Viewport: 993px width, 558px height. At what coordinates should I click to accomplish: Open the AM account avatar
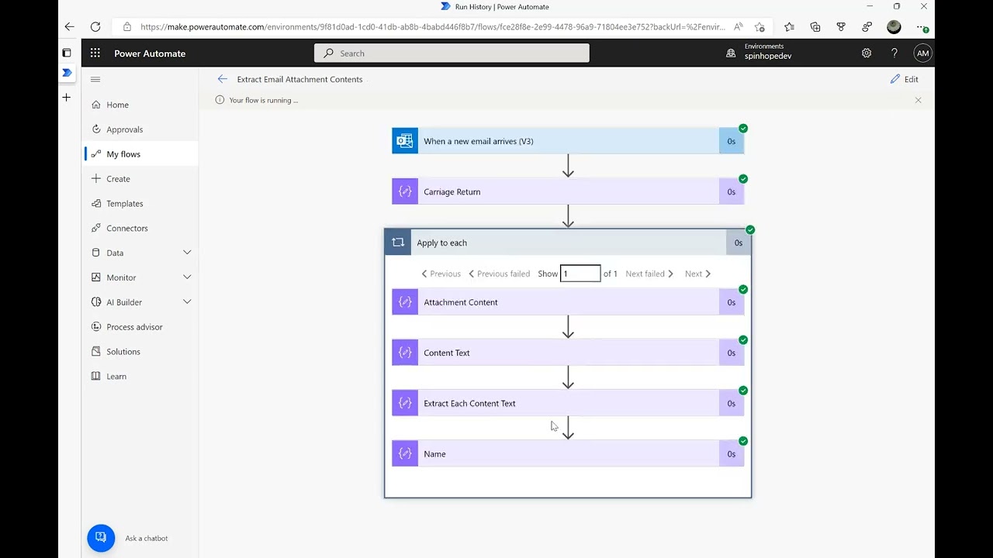pyautogui.click(x=922, y=53)
